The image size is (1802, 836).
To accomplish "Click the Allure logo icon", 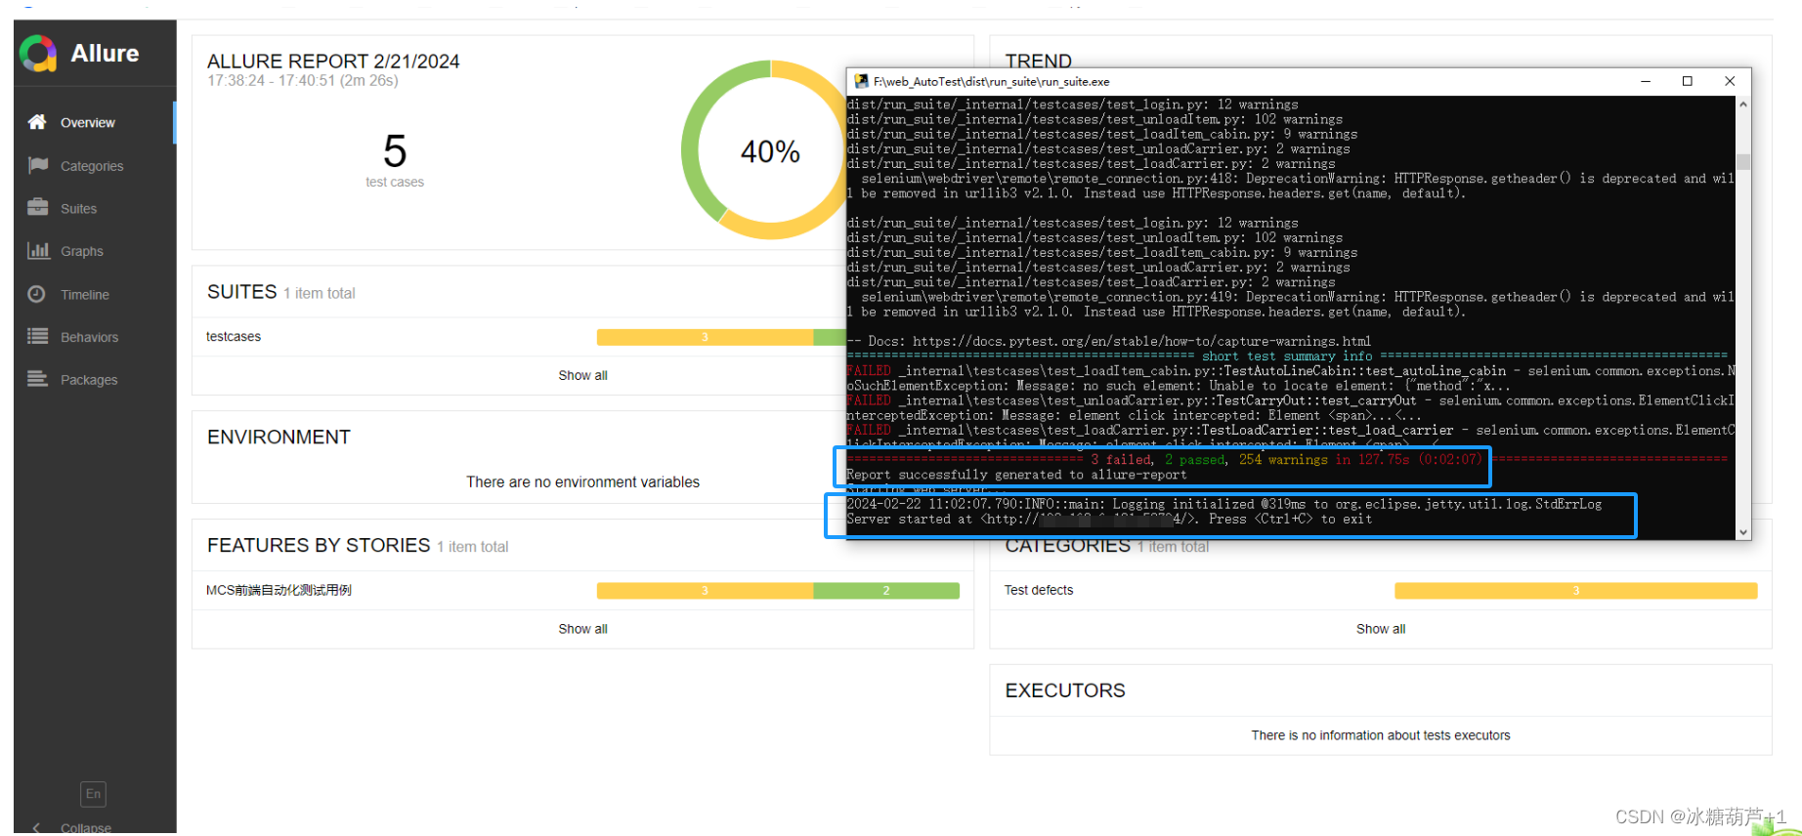I will [38, 54].
